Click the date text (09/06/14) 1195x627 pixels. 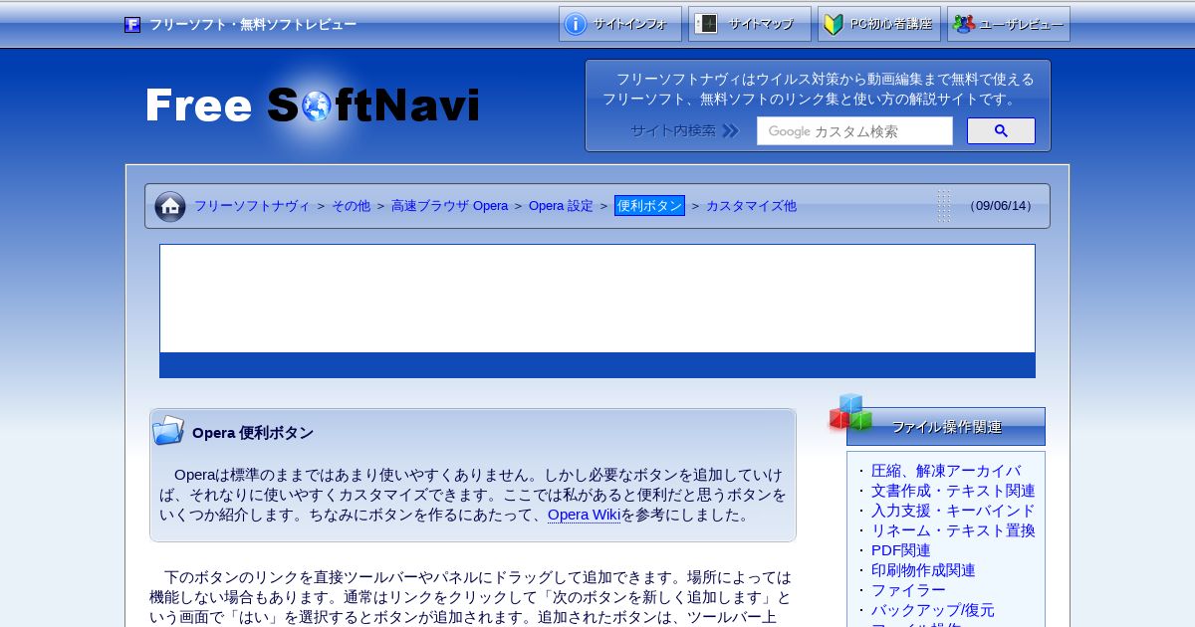(1002, 206)
